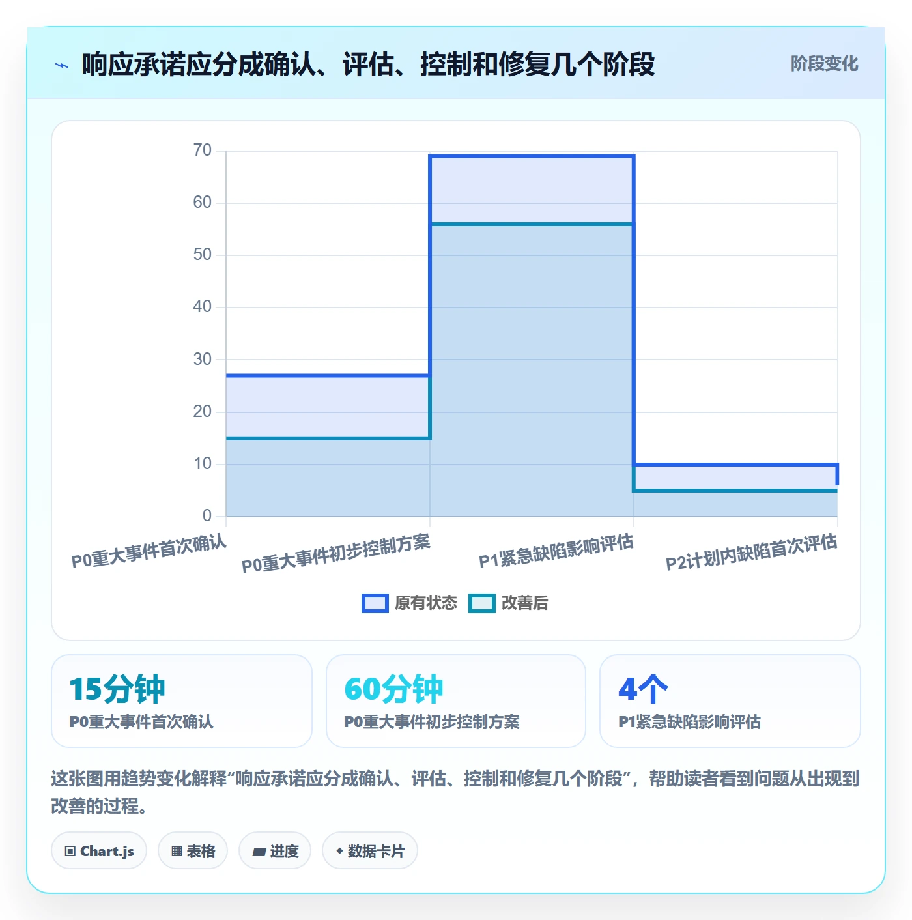Click the P0重大事件首次确认 card caption

(141, 722)
